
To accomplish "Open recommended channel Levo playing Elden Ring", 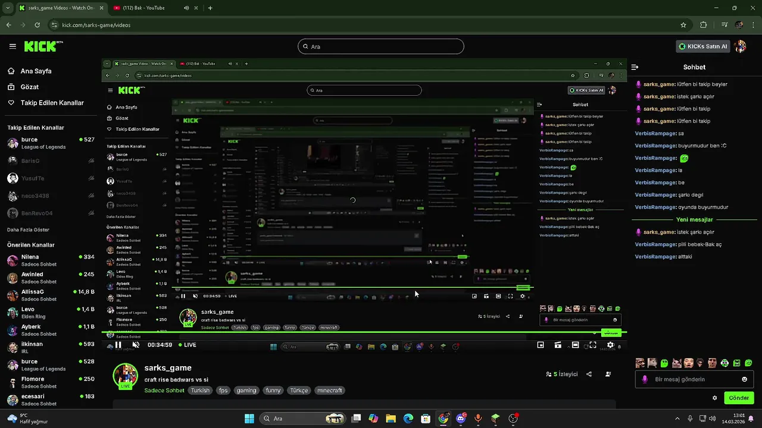I will (x=51, y=313).
